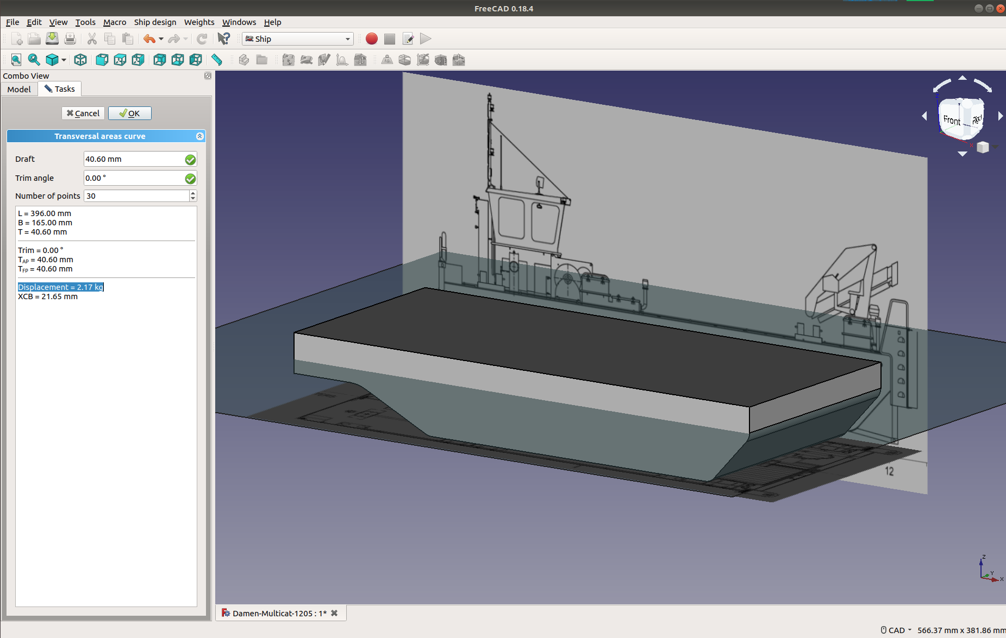Viewport: 1006px width, 638px height.
Task: Rotate view up with navigation cube arrow
Action: pos(963,78)
